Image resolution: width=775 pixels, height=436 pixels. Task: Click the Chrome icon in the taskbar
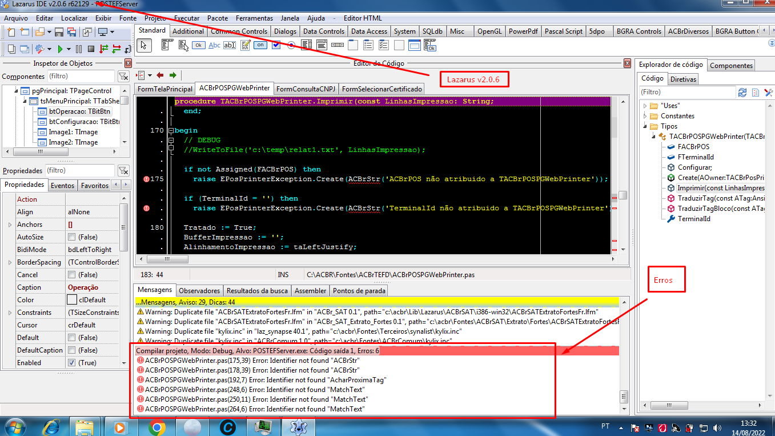click(156, 427)
